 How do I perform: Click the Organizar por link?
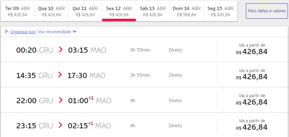click(23, 32)
